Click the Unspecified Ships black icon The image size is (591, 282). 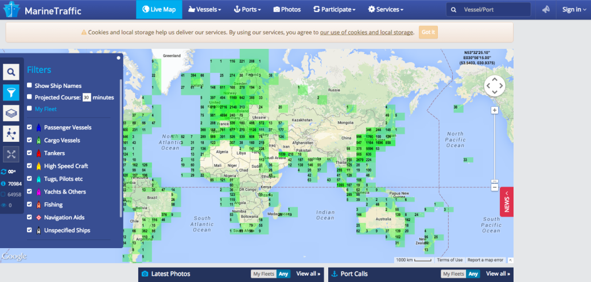coord(38,230)
